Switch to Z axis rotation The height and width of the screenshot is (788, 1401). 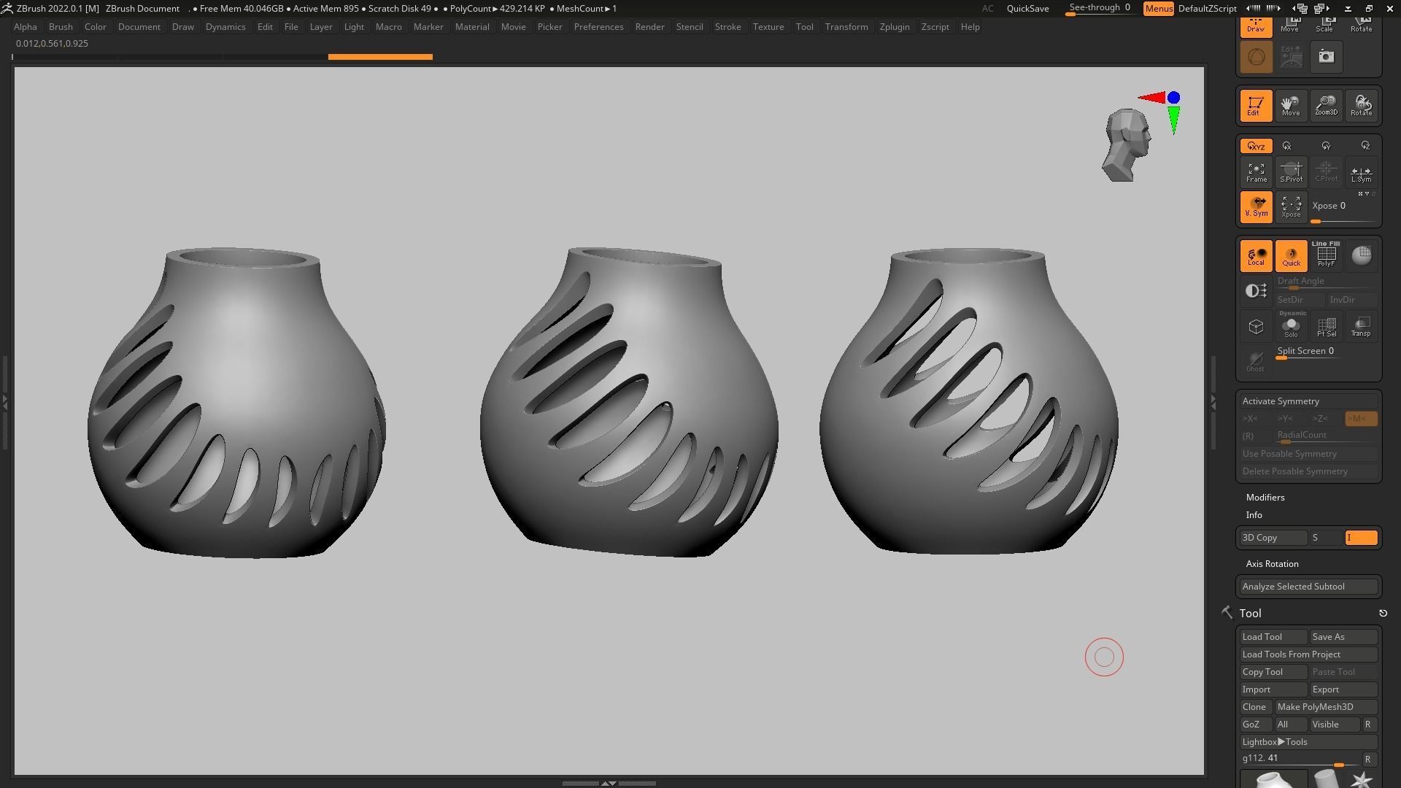pyautogui.click(x=1365, y=146)
